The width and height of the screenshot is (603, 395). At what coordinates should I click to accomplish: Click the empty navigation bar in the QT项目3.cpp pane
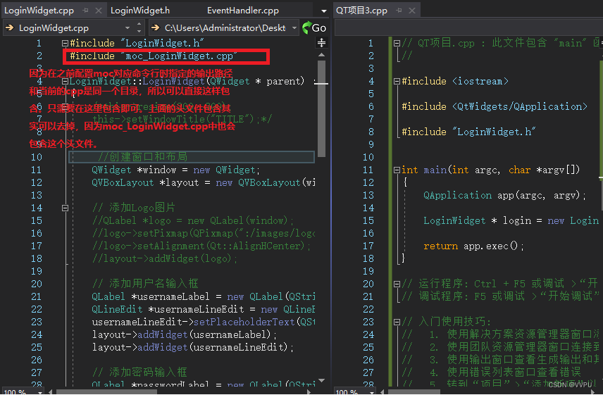468,27
